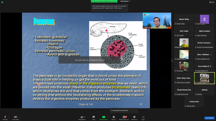Open the Apps panel
Viewport: 216px width, 121px height.
pyautogui.click(x=143, y=118)
